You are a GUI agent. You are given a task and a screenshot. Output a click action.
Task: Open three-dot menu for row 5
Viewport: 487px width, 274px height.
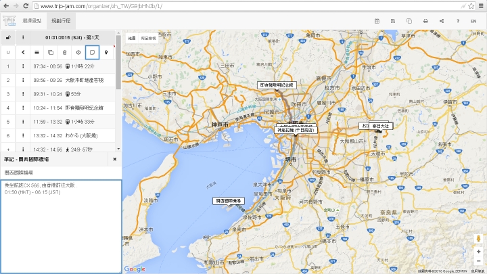tap(23, 122)
